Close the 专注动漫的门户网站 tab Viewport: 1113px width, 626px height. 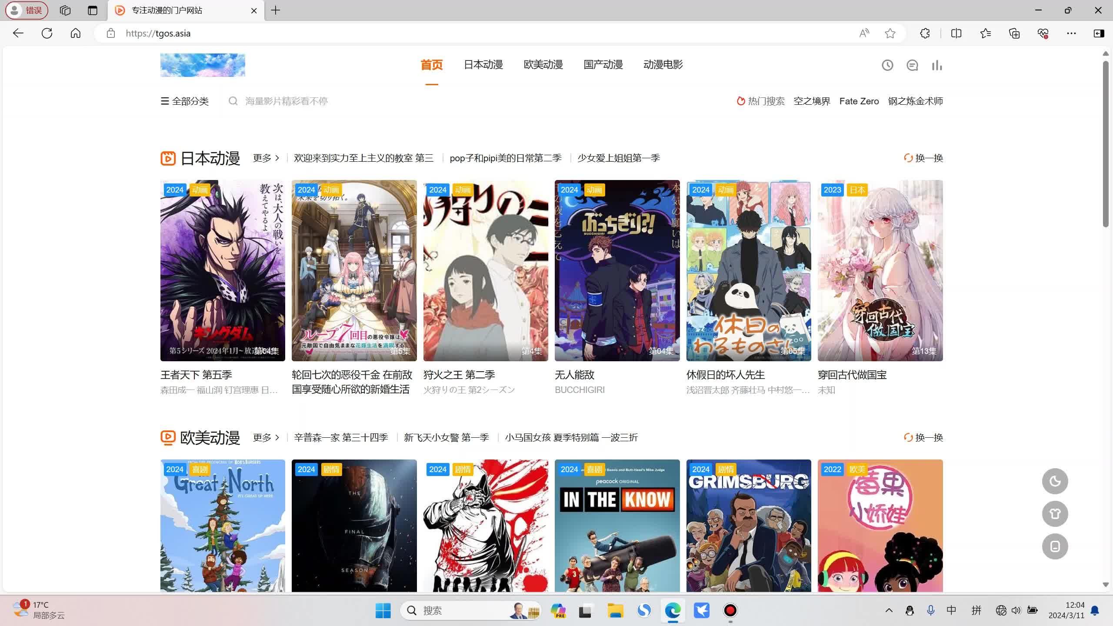pos(254,10)
